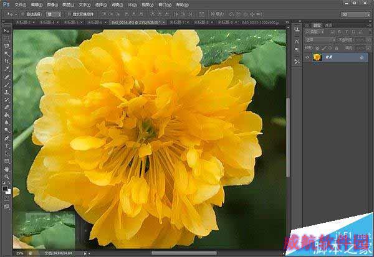Open the blending mode dropdown
Viewport: 374px width, 257px height.
tap(320, 40)
